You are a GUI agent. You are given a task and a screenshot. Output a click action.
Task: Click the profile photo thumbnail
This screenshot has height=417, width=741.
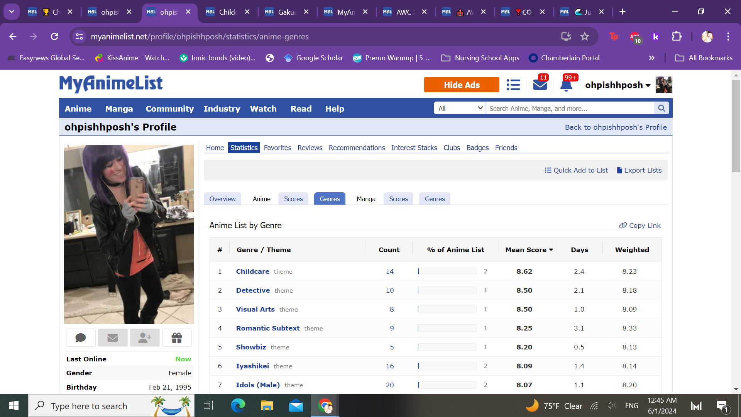pos(129,234)
